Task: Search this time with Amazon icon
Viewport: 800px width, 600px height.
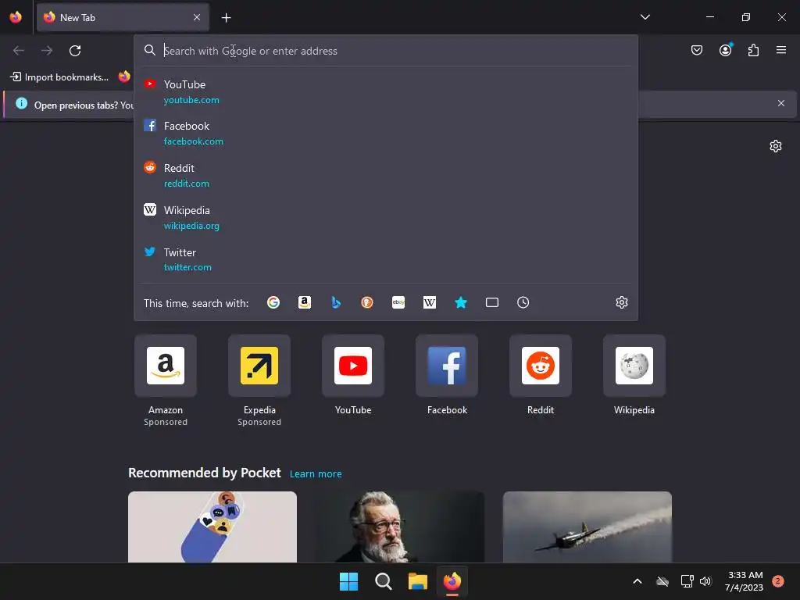Action: pyautogui.click(x=305, y=302)
